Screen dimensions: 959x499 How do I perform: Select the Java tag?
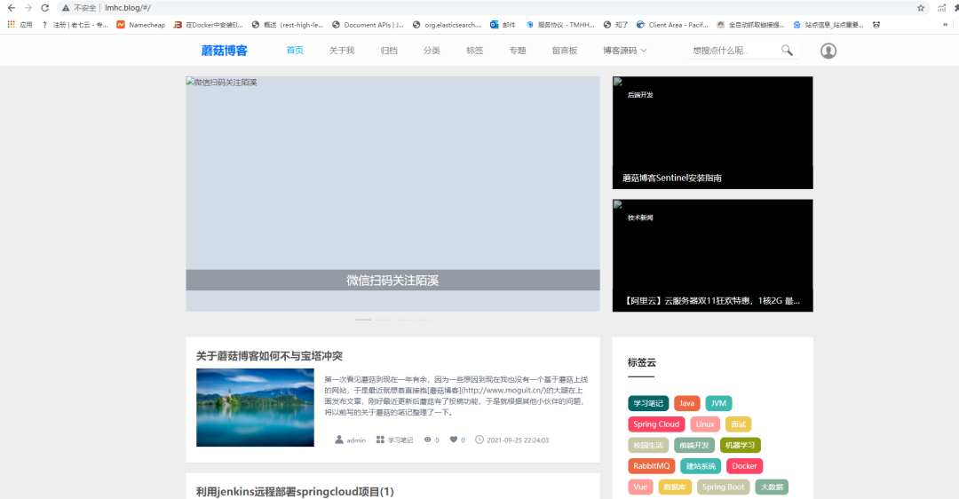[x=686, y=404]
